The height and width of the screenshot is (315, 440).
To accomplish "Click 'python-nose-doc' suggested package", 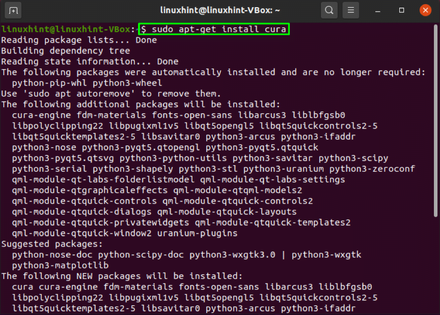I will (52, 255).
